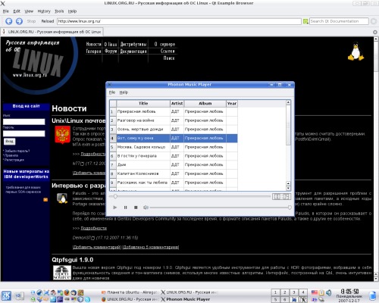
Task: Click the Russian coat of arms news image
Action: pos(62,135)
